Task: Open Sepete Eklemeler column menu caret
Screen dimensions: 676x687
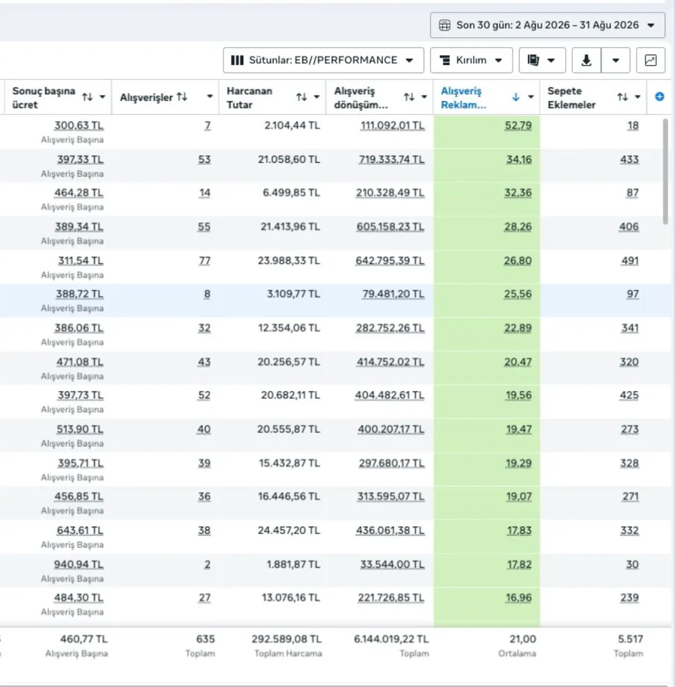Action: point(637,97)
